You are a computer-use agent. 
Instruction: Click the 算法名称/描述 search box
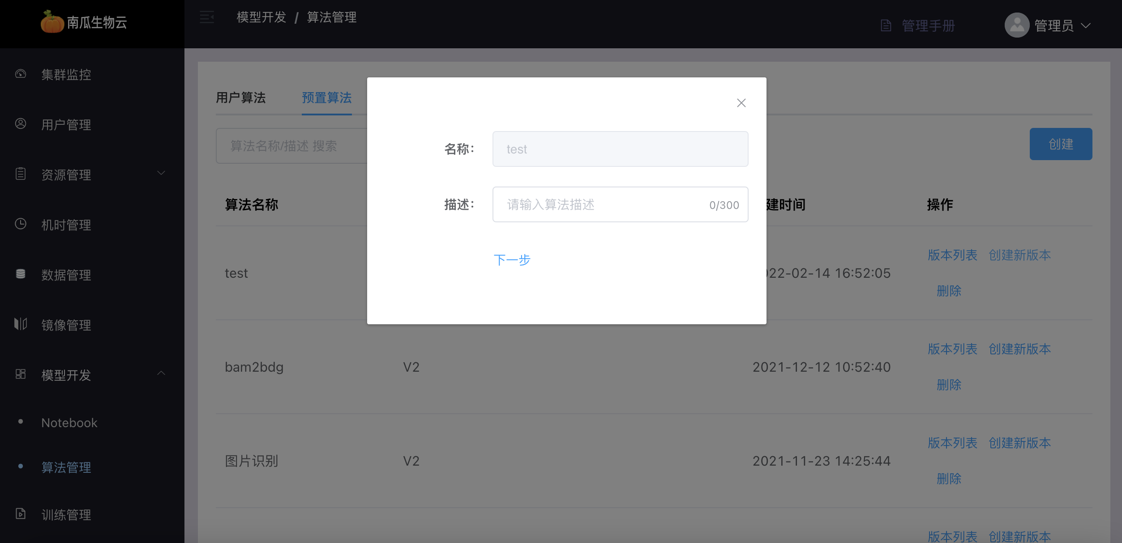coord(291,146)
